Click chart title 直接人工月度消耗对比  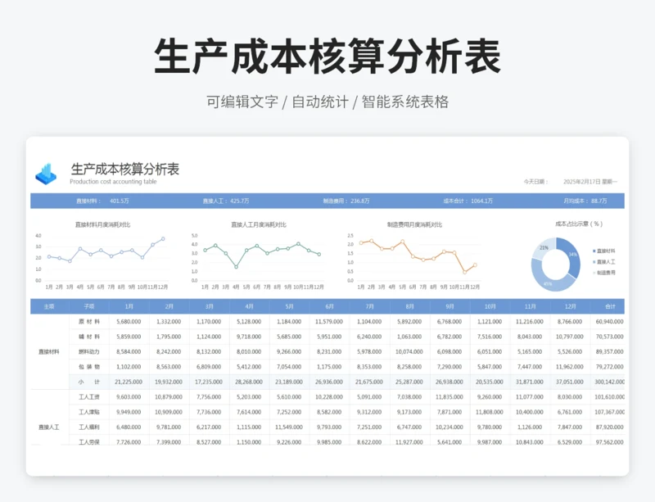pyautogui.click(x=259, y=225)
